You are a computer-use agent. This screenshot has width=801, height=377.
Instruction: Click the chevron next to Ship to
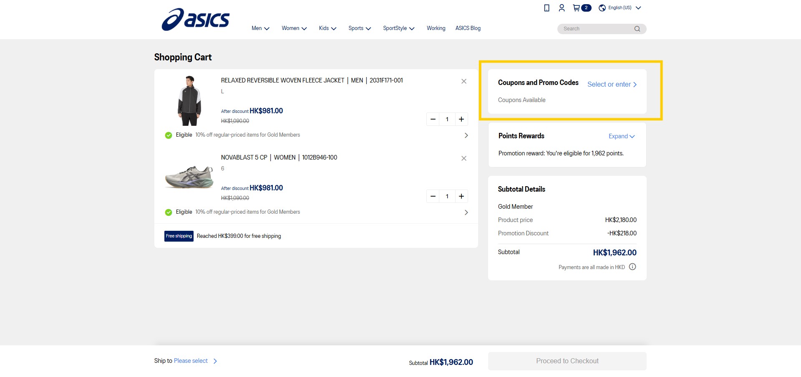click(x=215, y=361)
